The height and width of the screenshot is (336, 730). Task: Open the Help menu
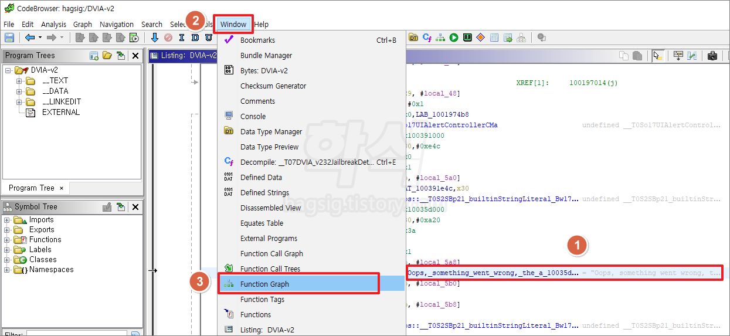tap(262, 24)
